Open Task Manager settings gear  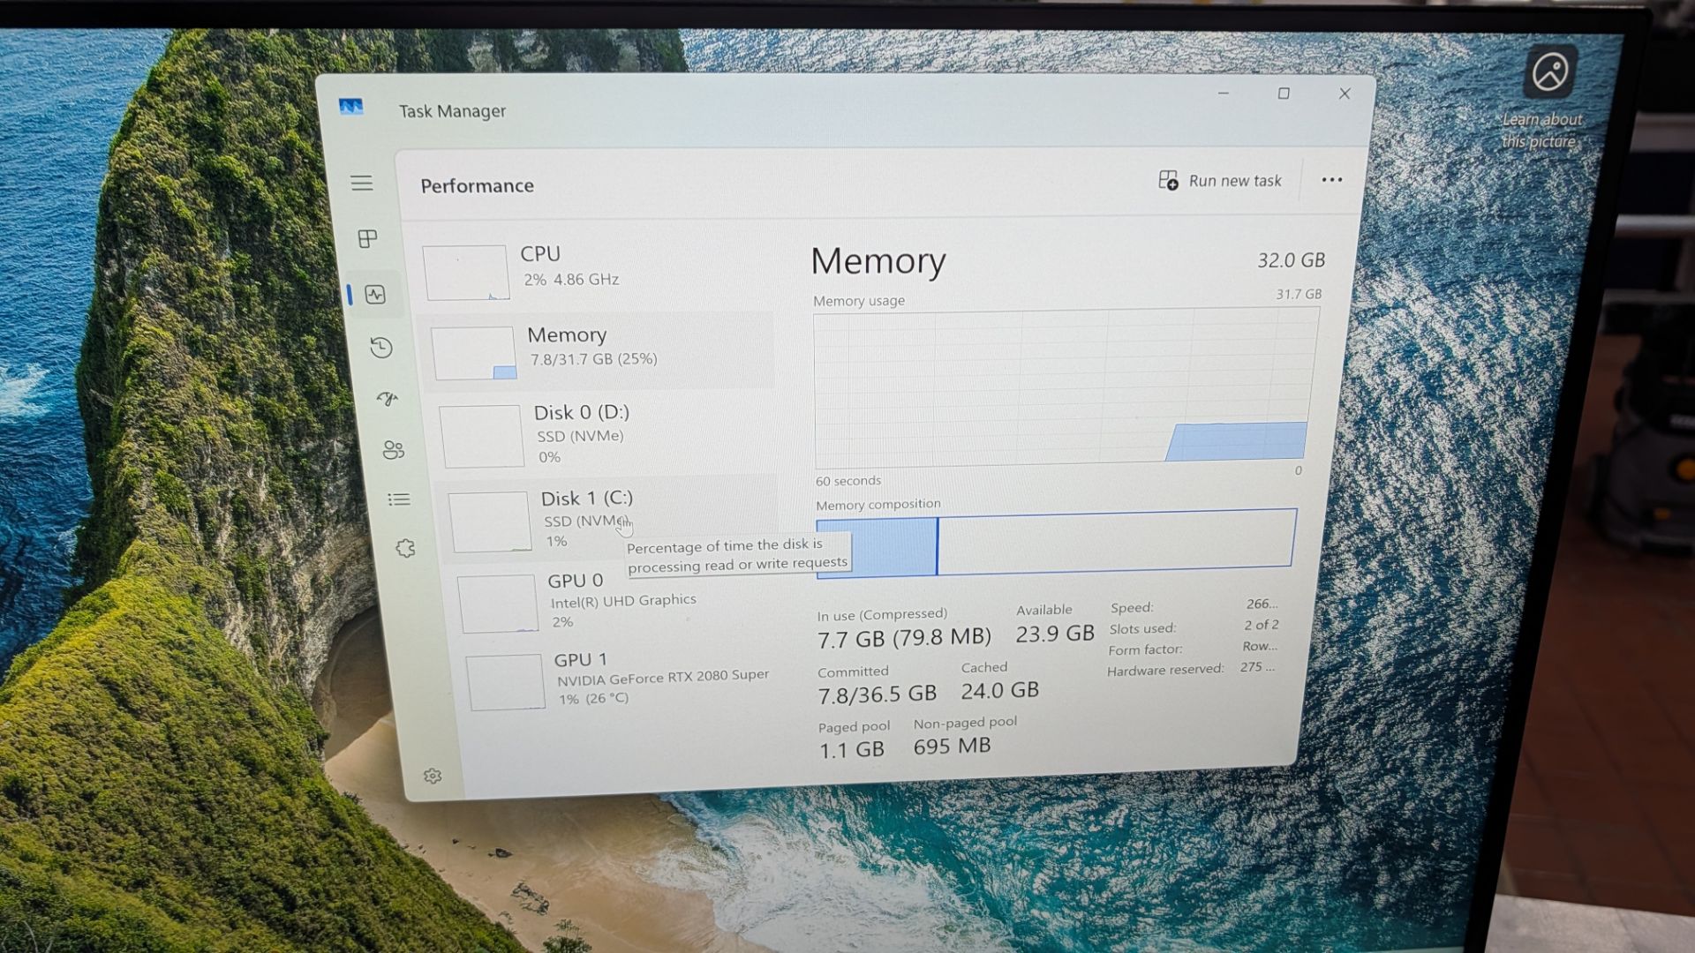click(433, 776)
